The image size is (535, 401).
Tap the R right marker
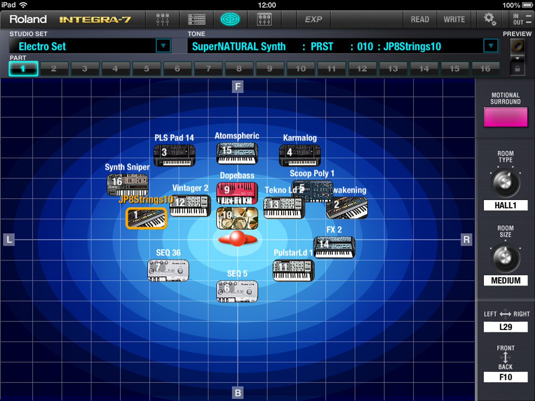[x=467, y=239]
